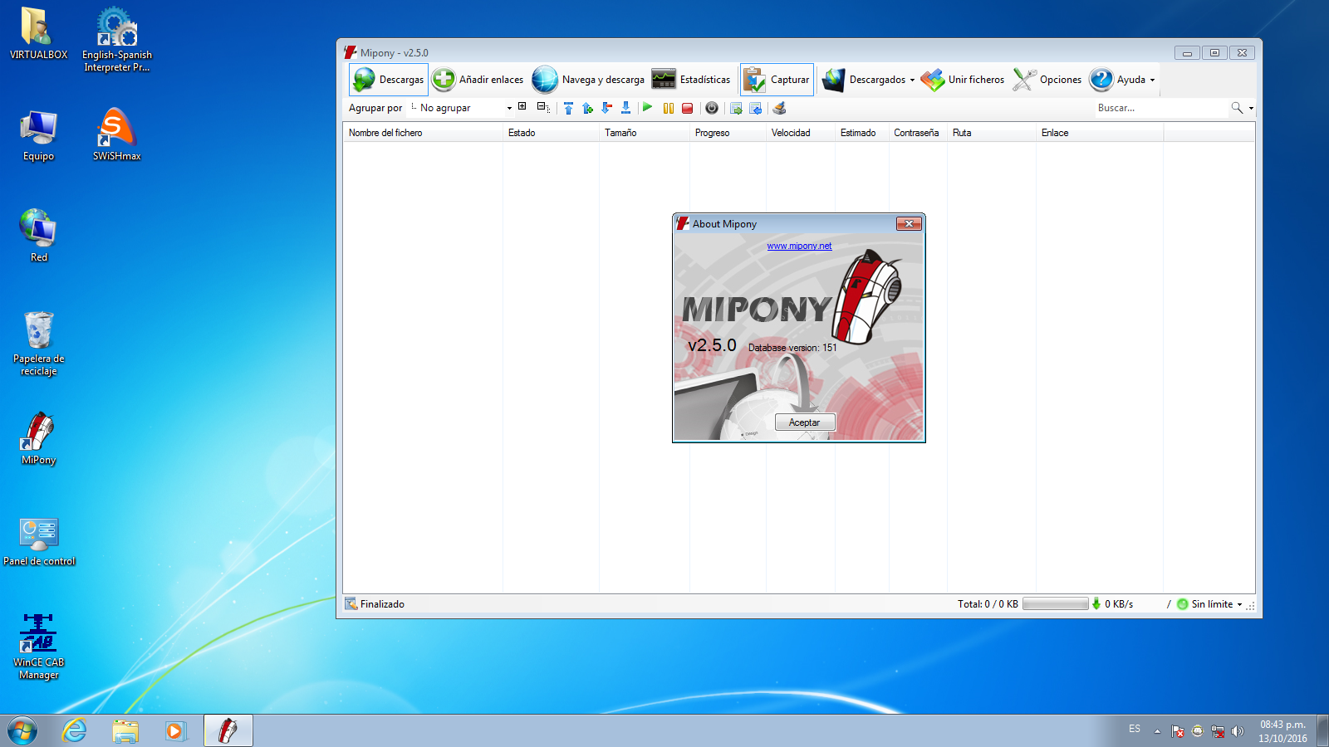Click the volume speaker tray icon
Screen dimensions: 1329x747
pos(1238,731)
